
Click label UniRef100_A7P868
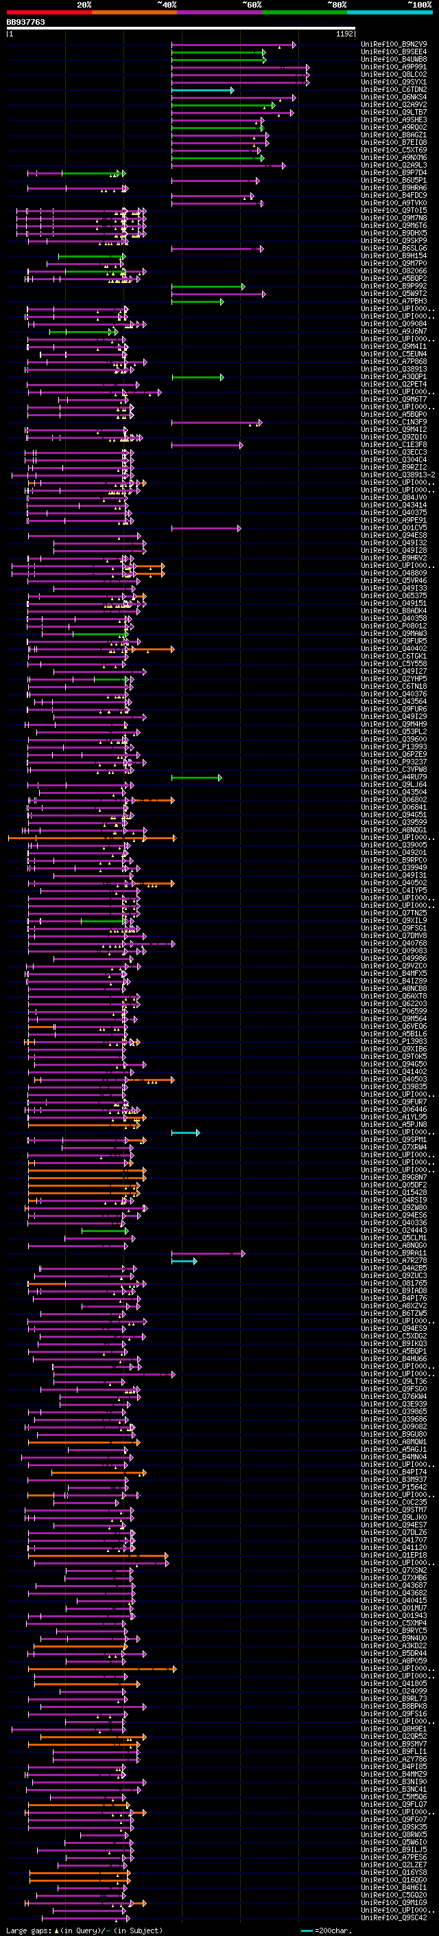pos(394,361)
